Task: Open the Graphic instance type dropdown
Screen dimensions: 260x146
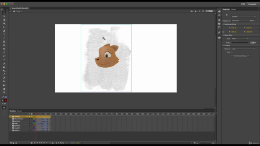Action: click(x=244, y=17)
